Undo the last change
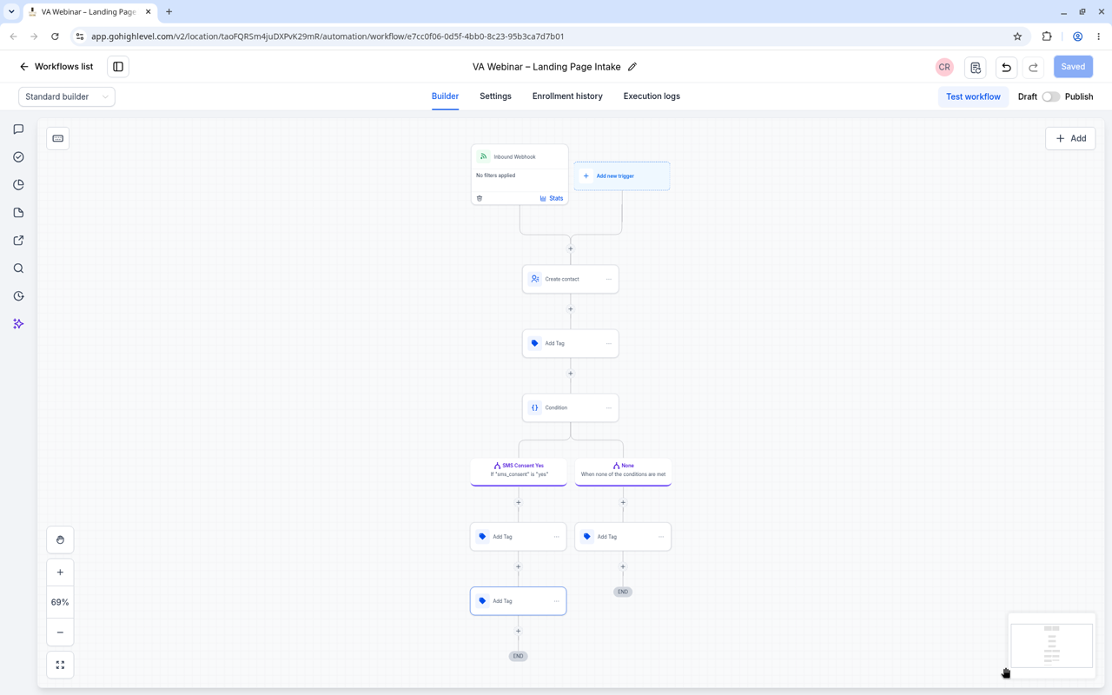 click(x=1006, y=67)
